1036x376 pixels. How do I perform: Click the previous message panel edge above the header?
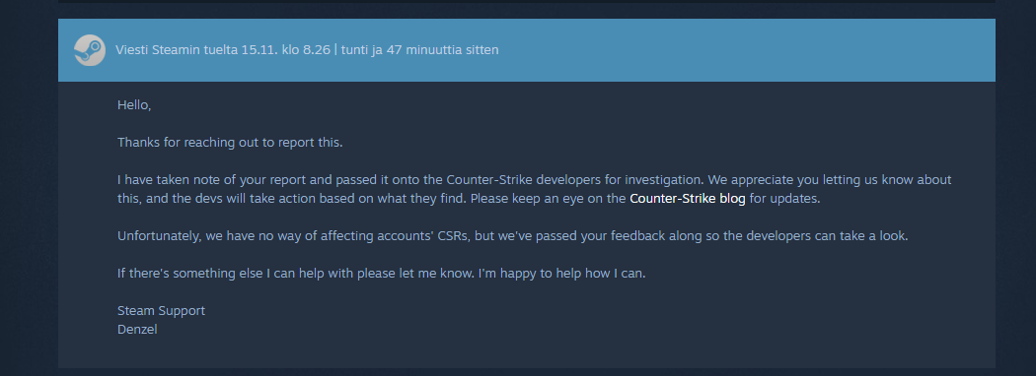[527, 1]
